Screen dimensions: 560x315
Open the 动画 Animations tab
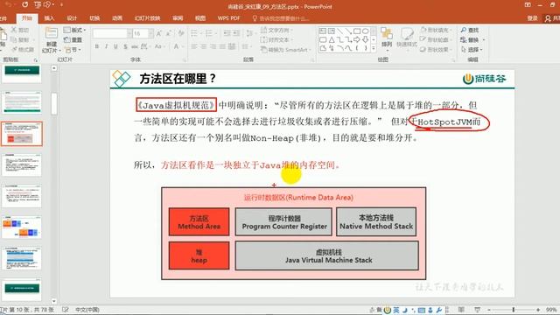117,18
